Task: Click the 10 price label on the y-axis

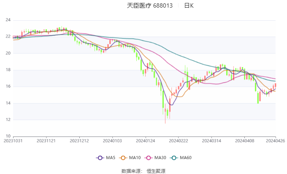Action: tap(8, 136)
